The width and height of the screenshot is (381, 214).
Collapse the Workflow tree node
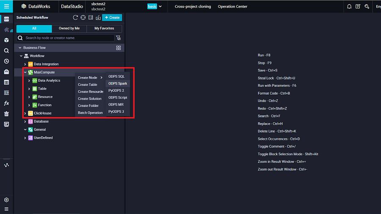tap(21, 56)
